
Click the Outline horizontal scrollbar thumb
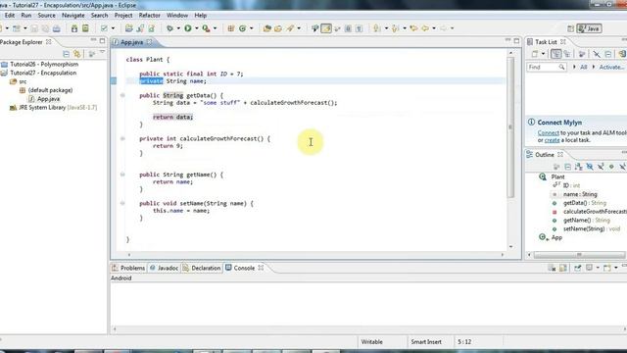[x=579, y=255]
